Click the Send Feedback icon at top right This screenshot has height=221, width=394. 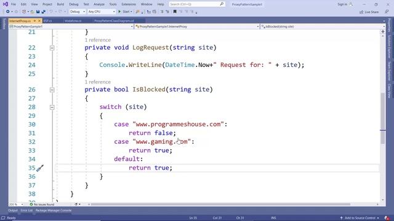(x=387, y=12)
